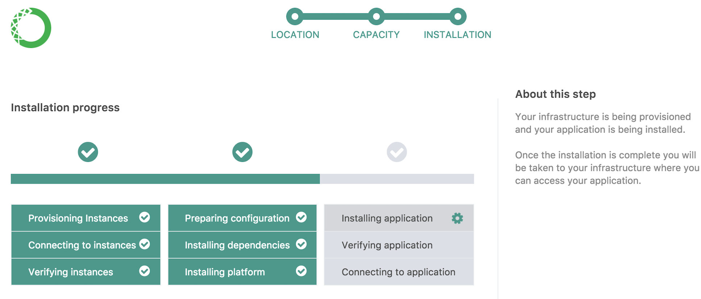Viewport: 701px width, 299px height.
Task: Click the checkmark next to Provisioning Instances
Action: pos(145,217)
